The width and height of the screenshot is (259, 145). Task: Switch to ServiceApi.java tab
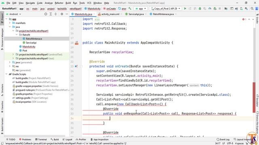pos(136,14)
